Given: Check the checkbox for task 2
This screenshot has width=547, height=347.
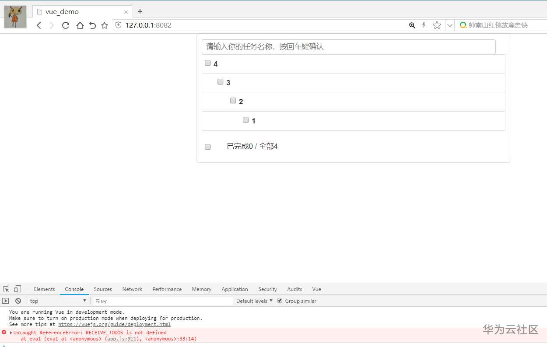Looking at the screenshot, I should click(x=233, y=101).
